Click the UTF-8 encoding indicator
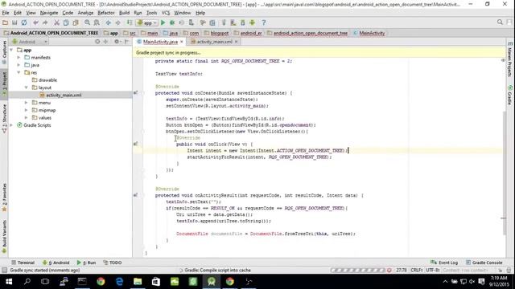This screenshot has width=515, height=289. (x=432, y=271)
